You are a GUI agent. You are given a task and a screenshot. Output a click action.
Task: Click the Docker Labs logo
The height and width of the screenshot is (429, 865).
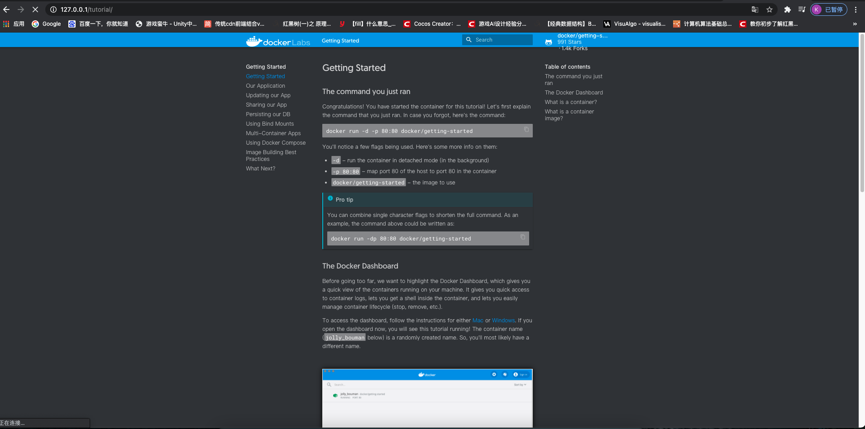[x=278, y=42]
